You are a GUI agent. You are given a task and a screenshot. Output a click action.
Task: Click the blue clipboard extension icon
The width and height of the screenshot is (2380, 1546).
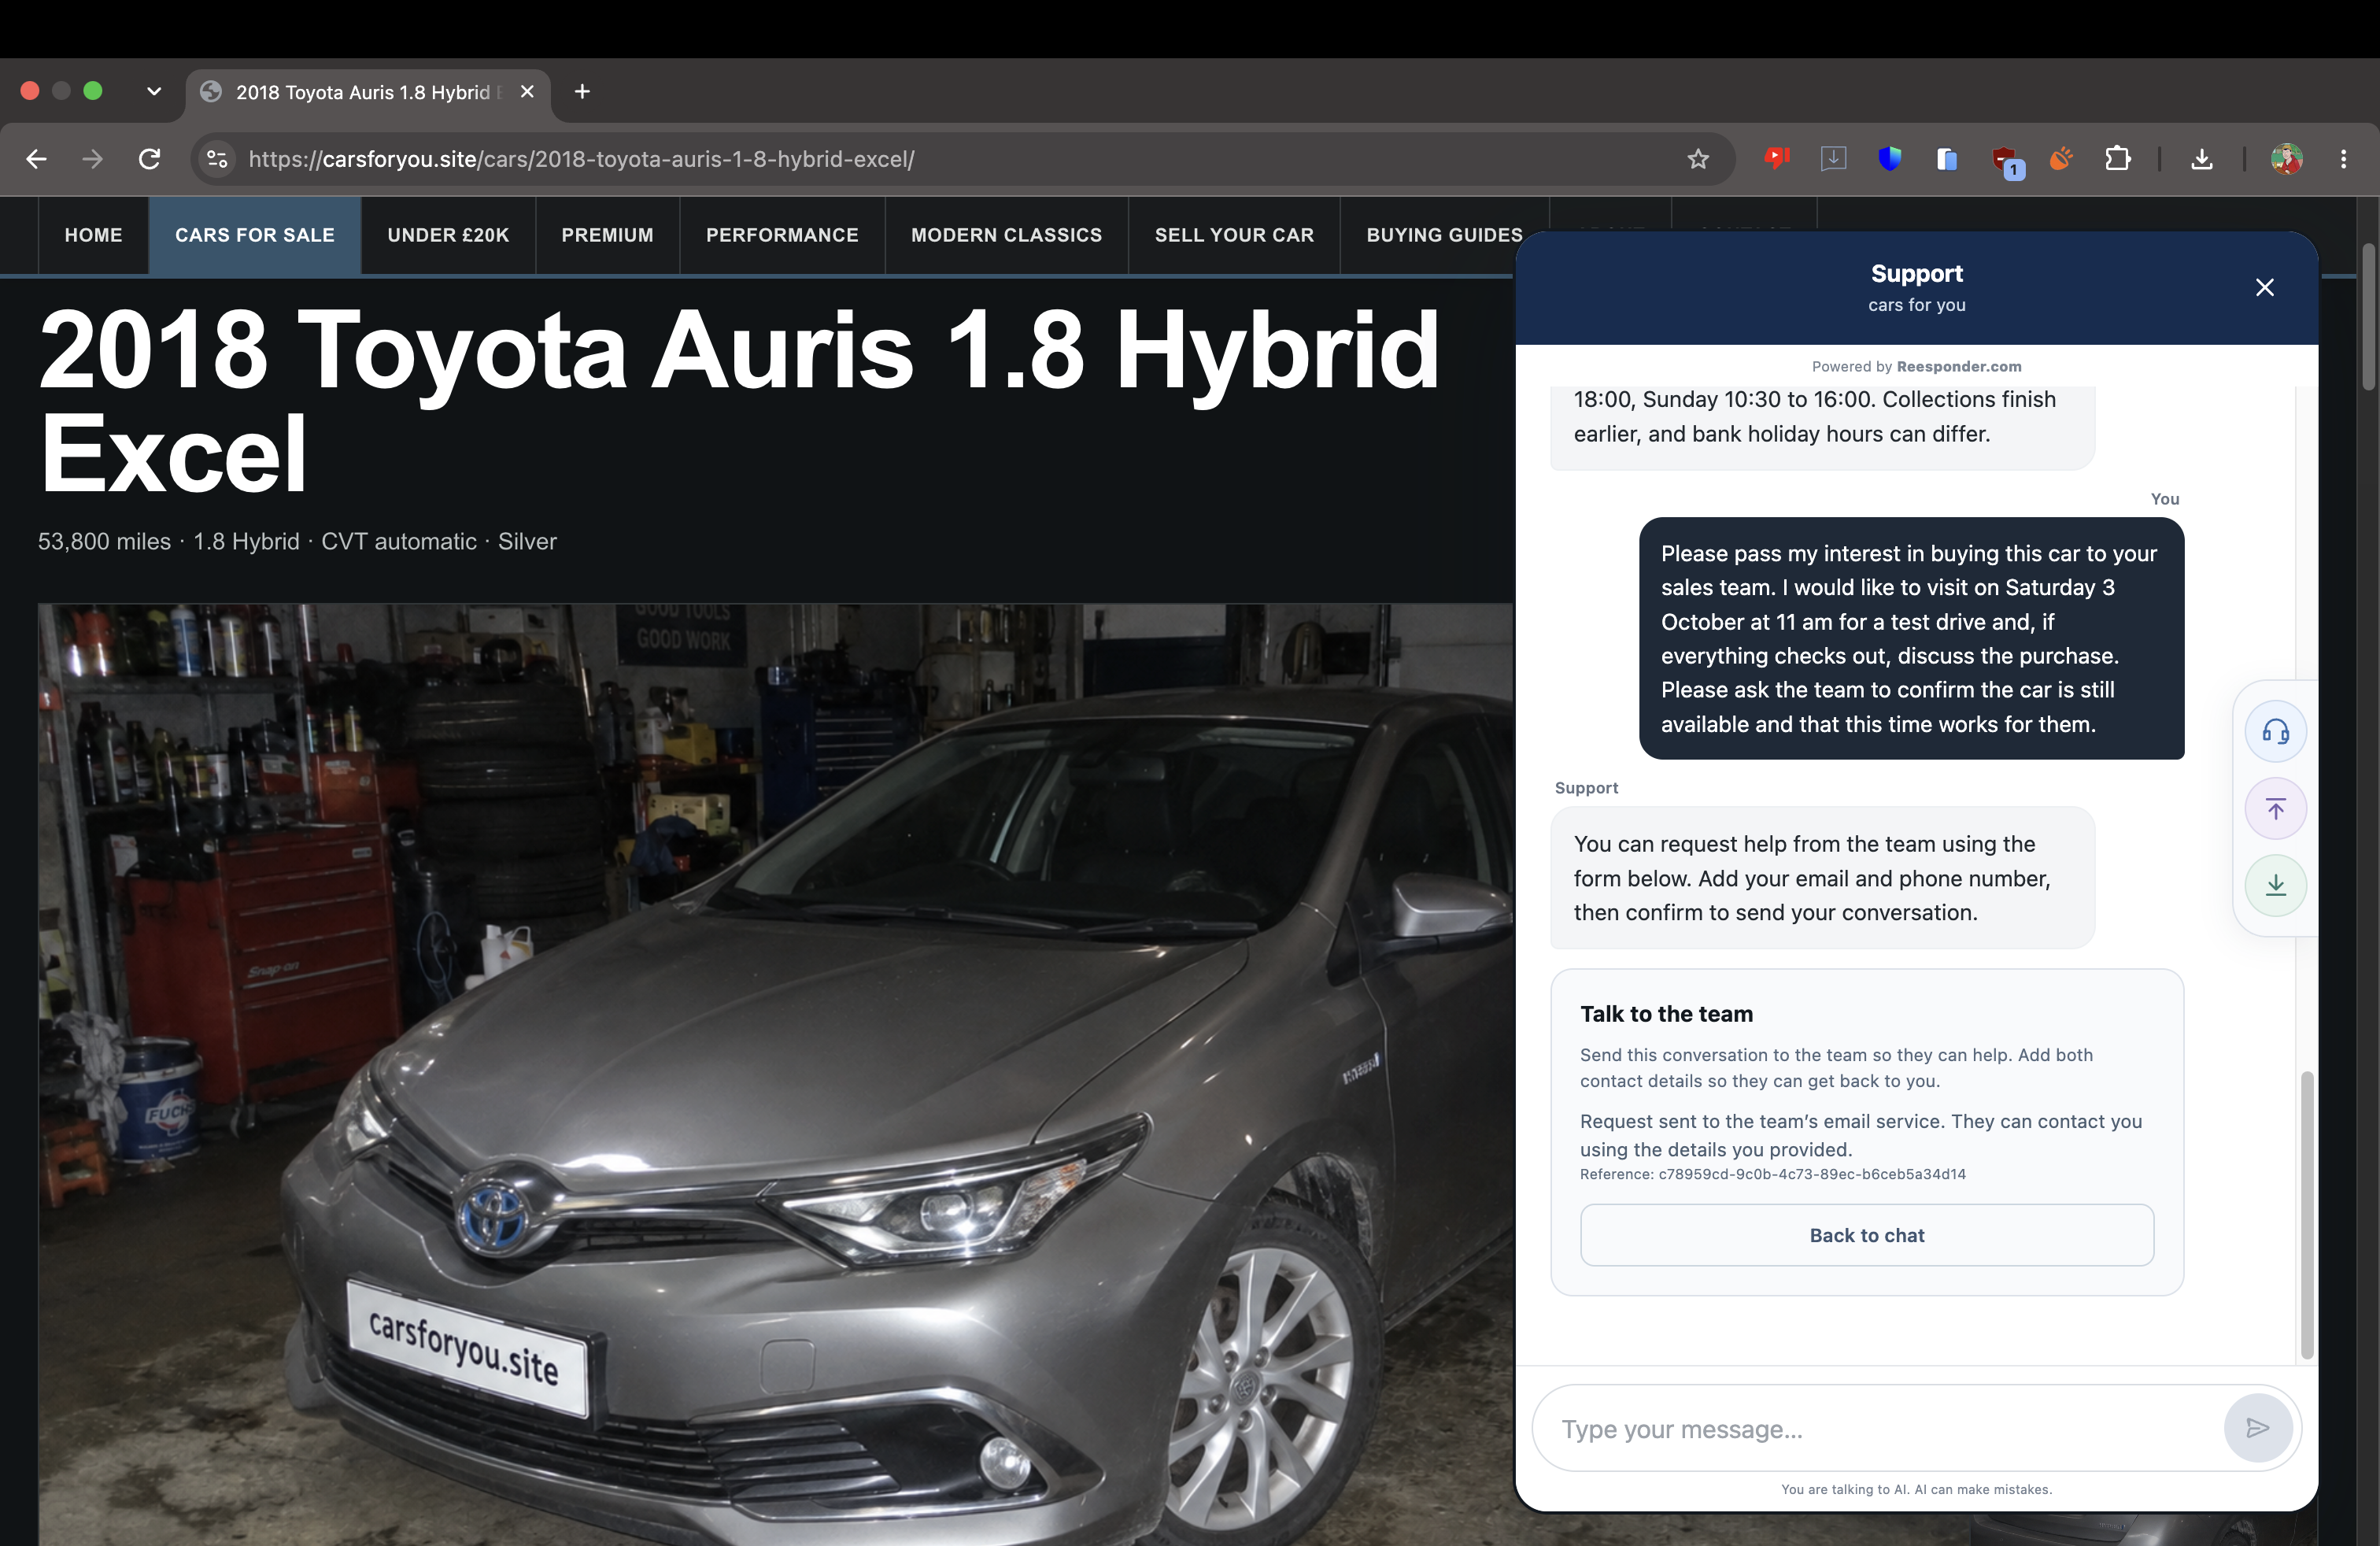[1946, 158]
